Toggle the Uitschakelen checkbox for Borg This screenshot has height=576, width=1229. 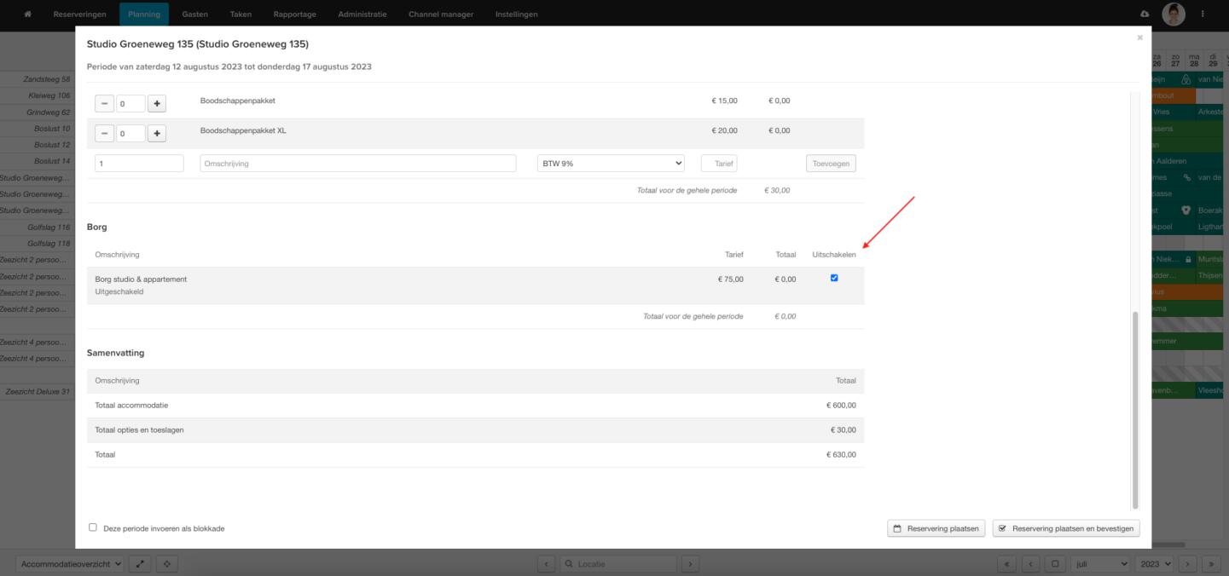pyautogui.click(x=834, y=278)
